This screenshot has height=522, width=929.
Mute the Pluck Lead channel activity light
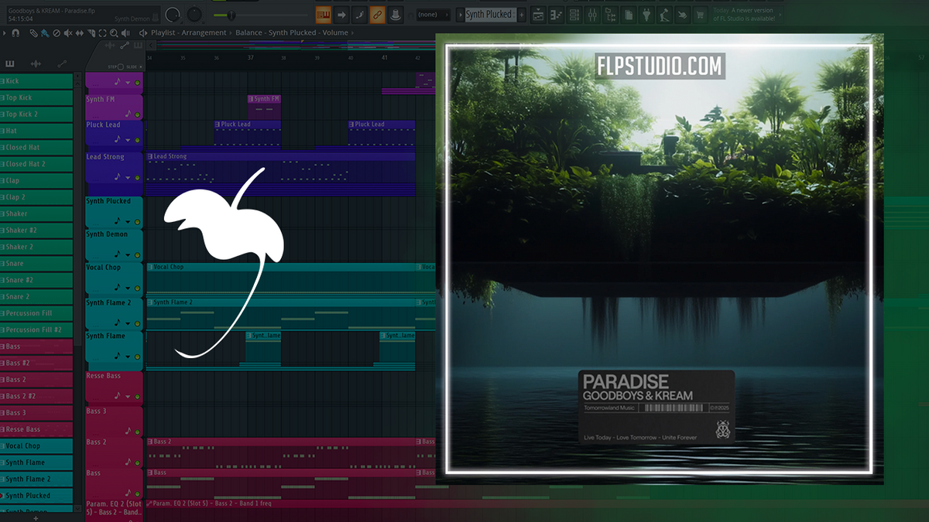pos(139,140)
